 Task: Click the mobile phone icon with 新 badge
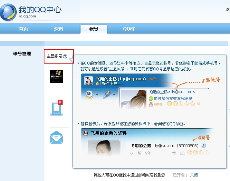[x=56, y=108]
